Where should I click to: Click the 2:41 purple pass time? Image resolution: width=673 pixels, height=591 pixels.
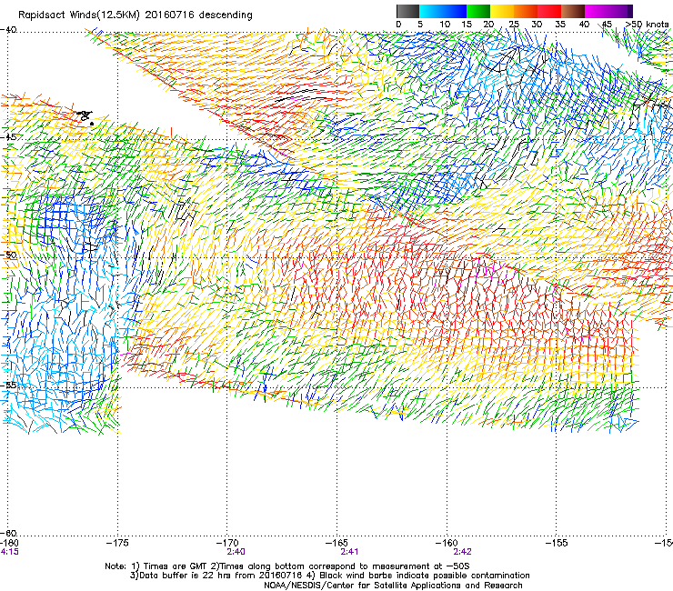[349, 552]
